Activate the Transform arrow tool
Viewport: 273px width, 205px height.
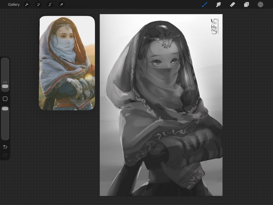61,4
